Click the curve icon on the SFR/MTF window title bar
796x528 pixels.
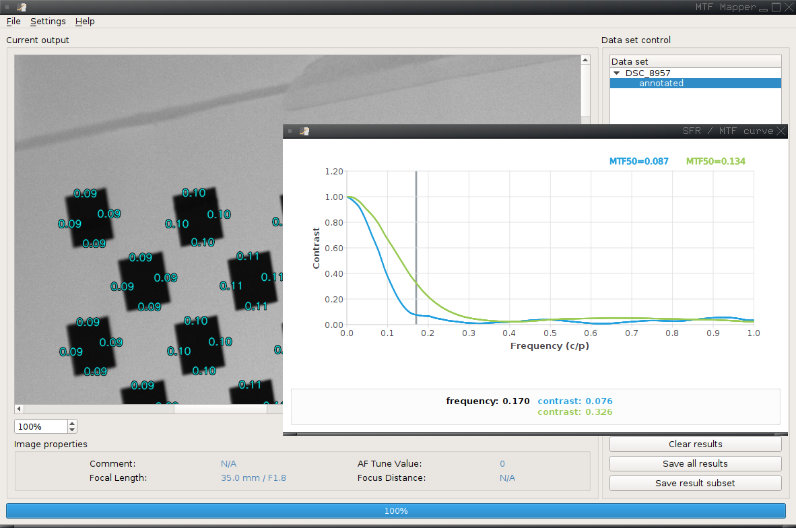304,131
